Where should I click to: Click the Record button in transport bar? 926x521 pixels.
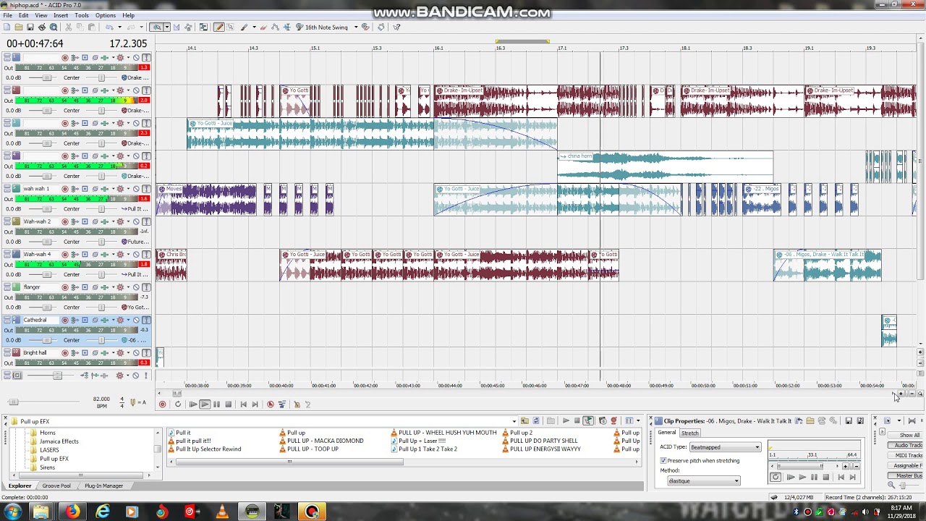(162, 404)
